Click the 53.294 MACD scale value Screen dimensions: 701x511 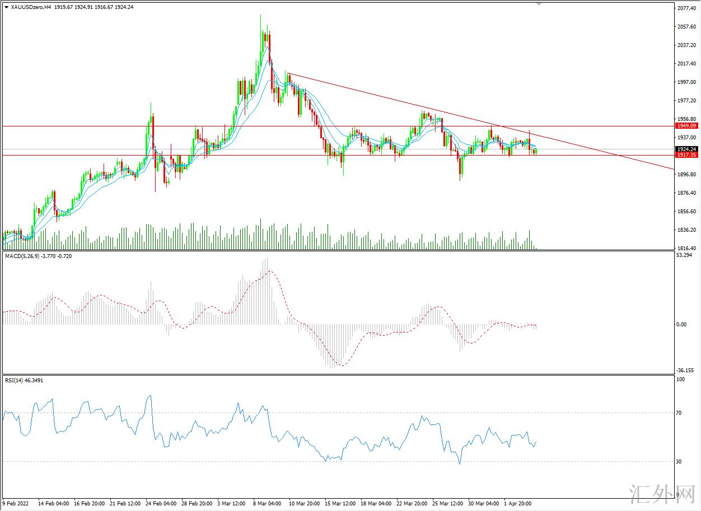tap(684, 255)
